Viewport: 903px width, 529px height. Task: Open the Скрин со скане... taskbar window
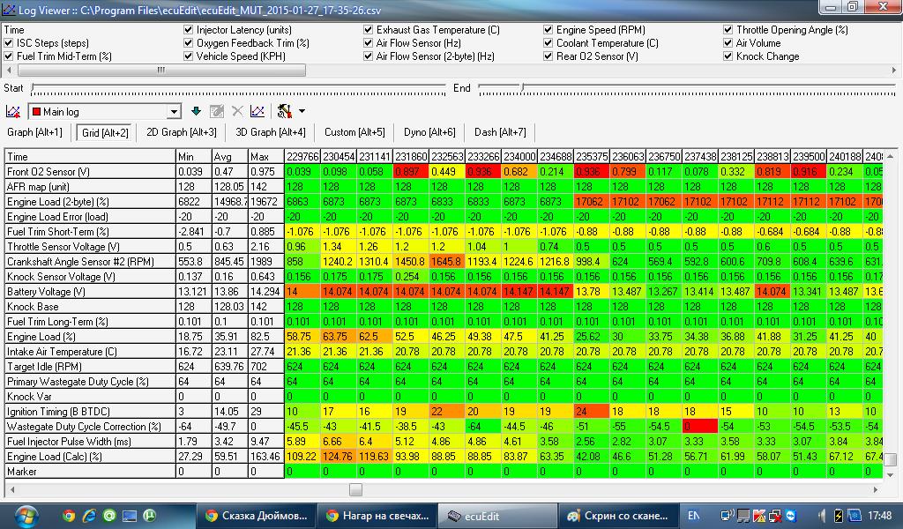619,516
